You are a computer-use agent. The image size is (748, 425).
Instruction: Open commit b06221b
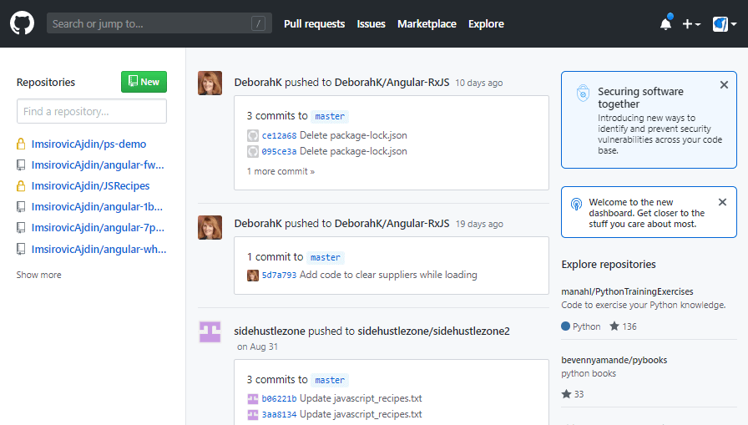tap(279, 399)
